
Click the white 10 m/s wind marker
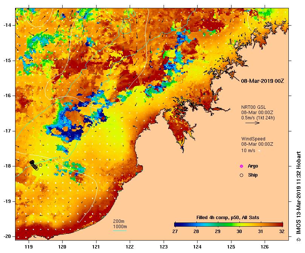coord(259,151)
